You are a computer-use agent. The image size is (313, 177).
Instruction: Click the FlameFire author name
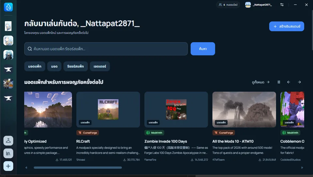pos(150,160)
